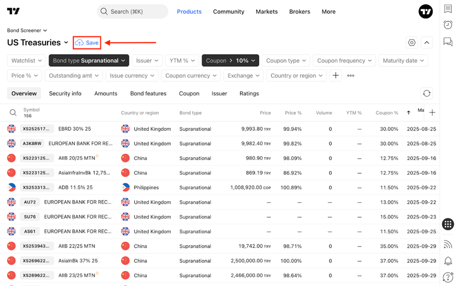Open the chats icon in right sidebar
456x286 pixels.
tap(448, 42)
